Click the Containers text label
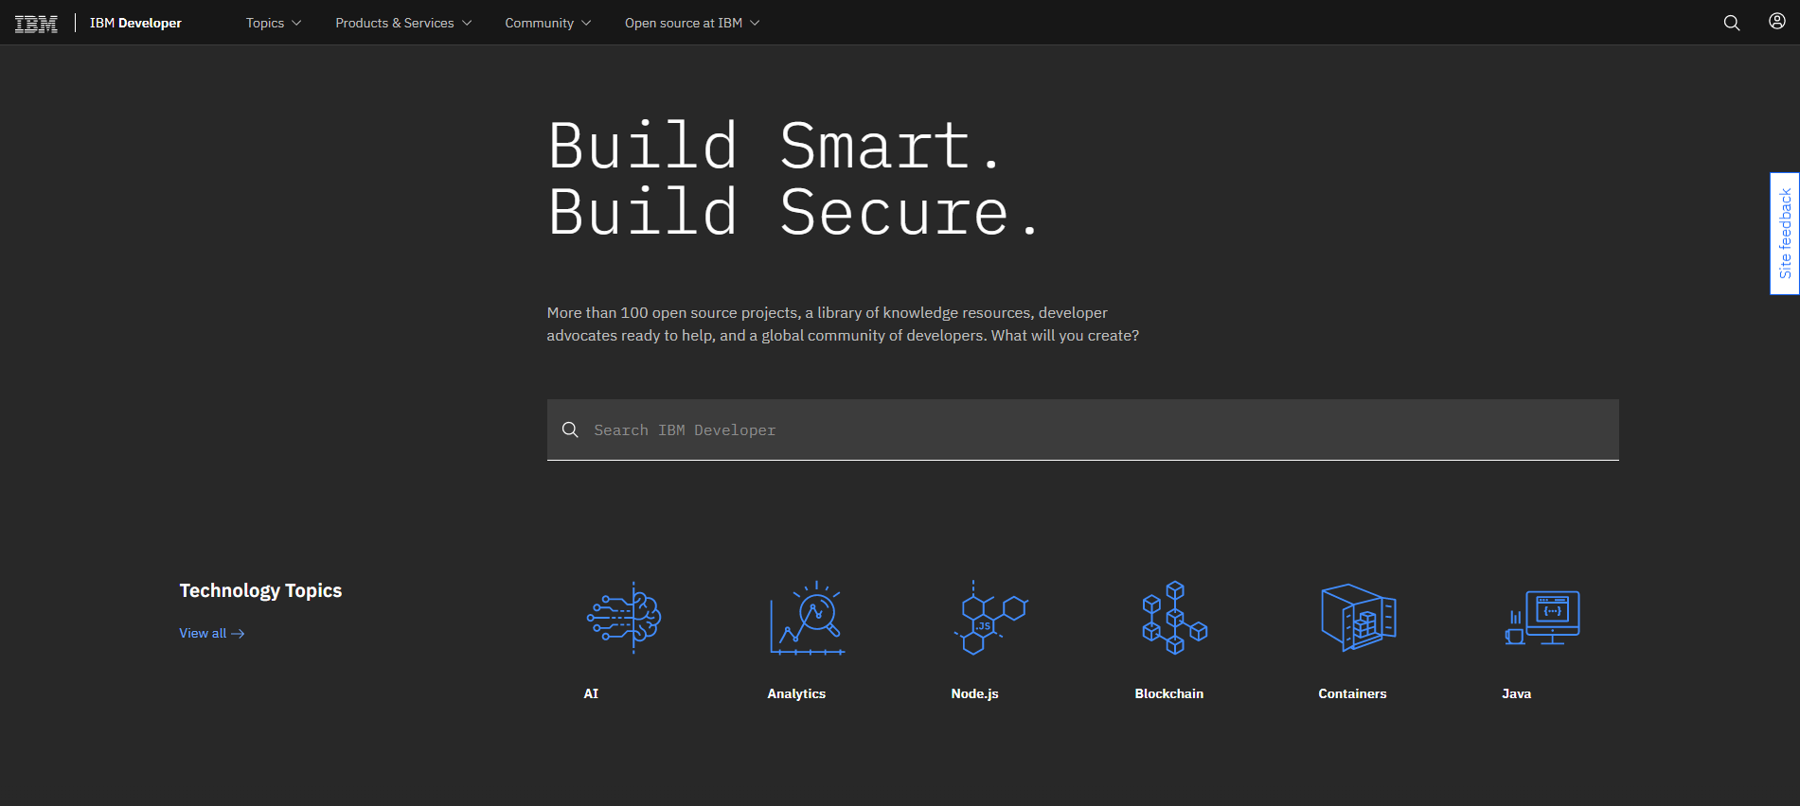 click(x=1351, y=693)
